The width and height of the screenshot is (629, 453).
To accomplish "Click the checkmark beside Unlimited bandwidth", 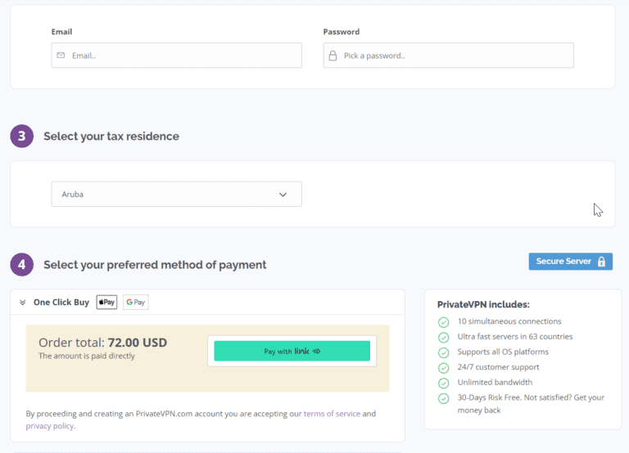I will [444, 383].
